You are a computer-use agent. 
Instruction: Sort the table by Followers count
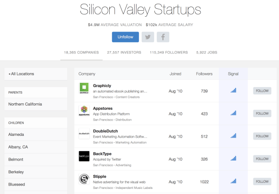204,74
